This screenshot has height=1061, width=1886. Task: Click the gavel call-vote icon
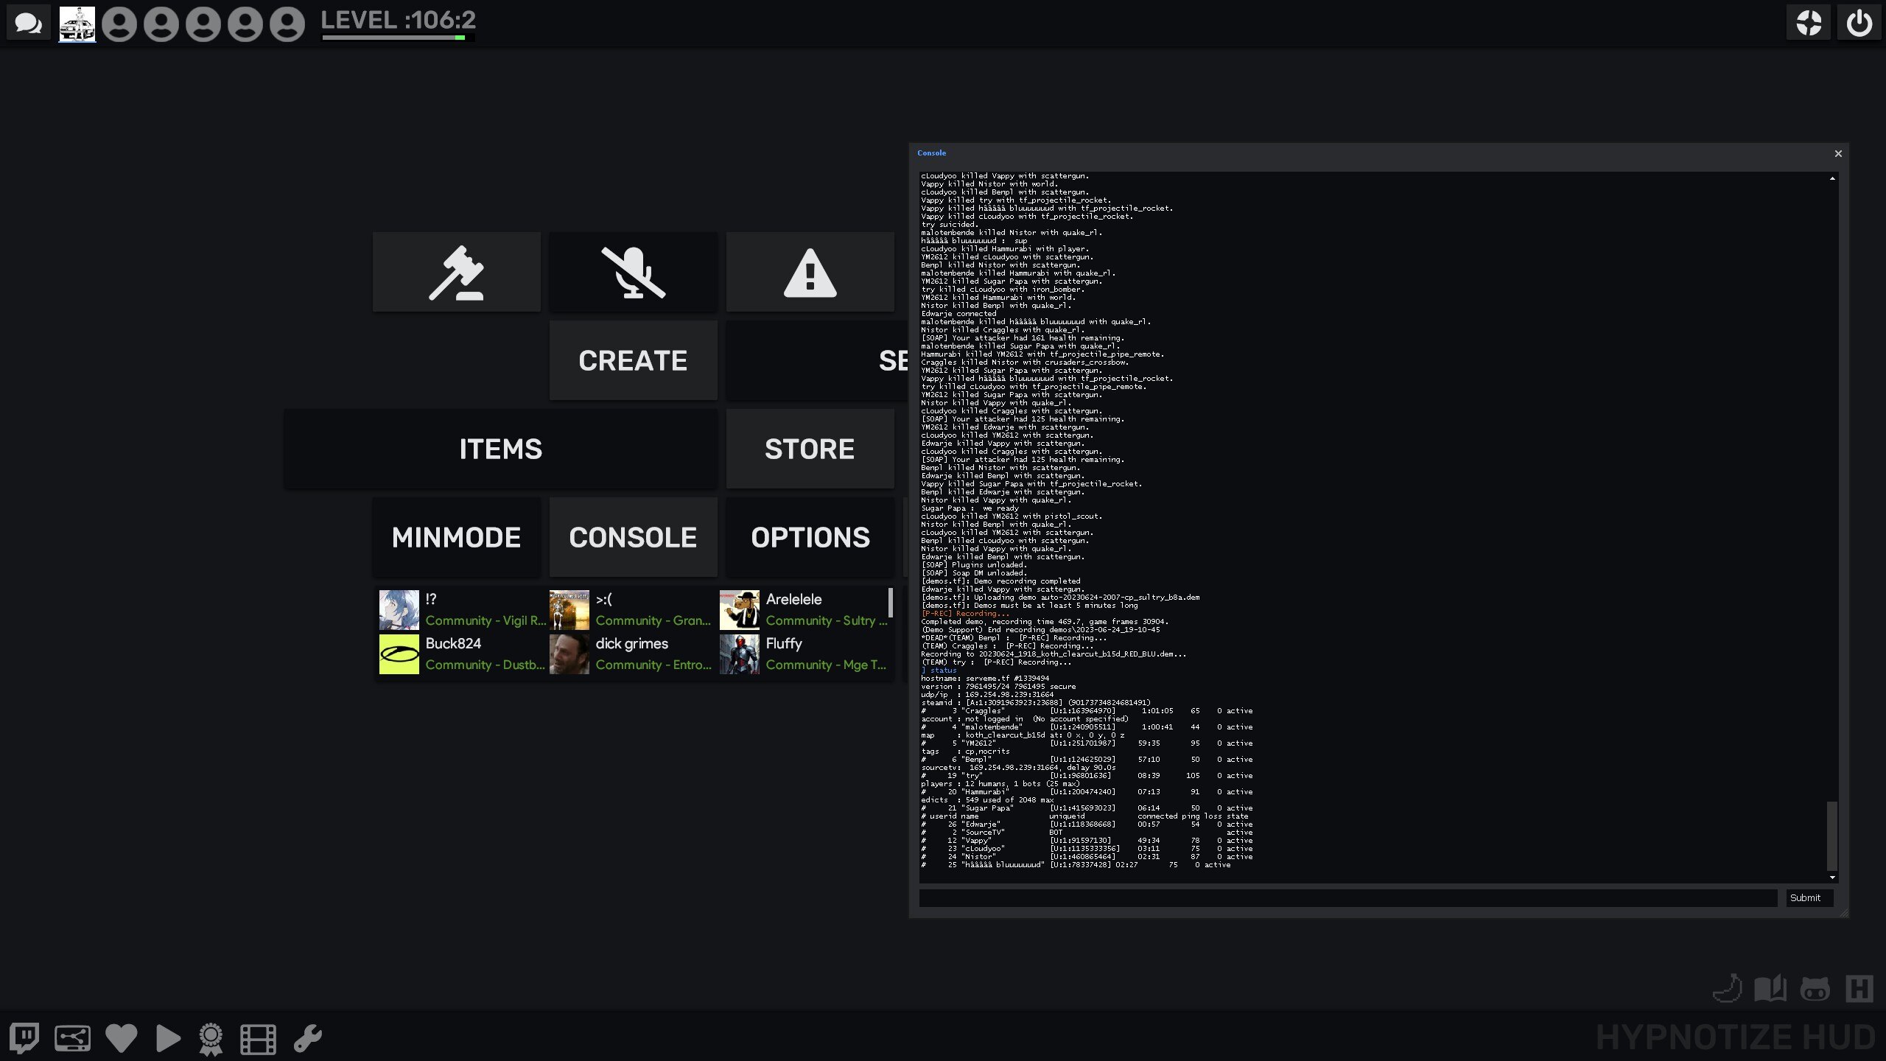point(456,272)
